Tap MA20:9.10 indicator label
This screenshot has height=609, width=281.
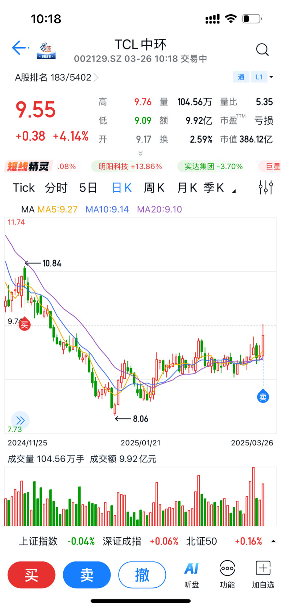tap(160, 209)
